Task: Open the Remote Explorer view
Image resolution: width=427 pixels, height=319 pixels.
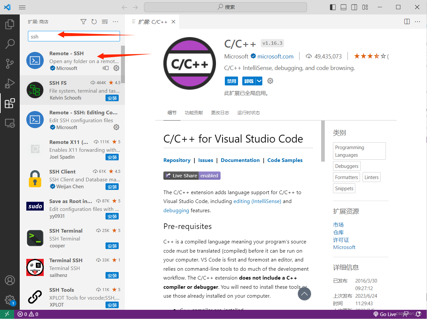Action: [10, 123]
